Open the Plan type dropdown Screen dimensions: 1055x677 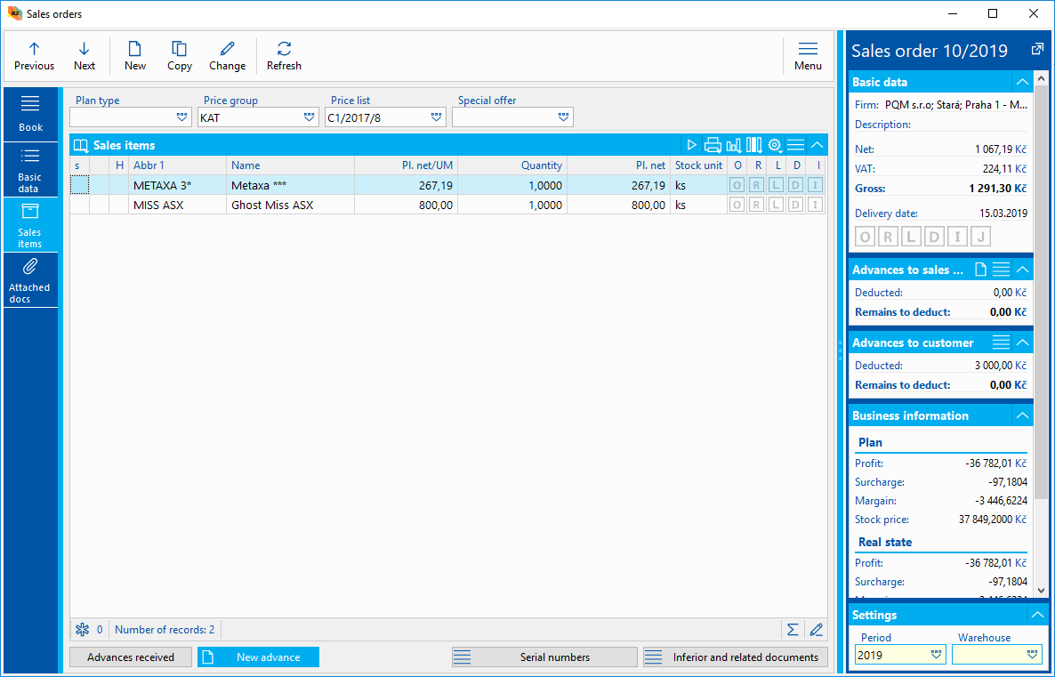point(181,117)
